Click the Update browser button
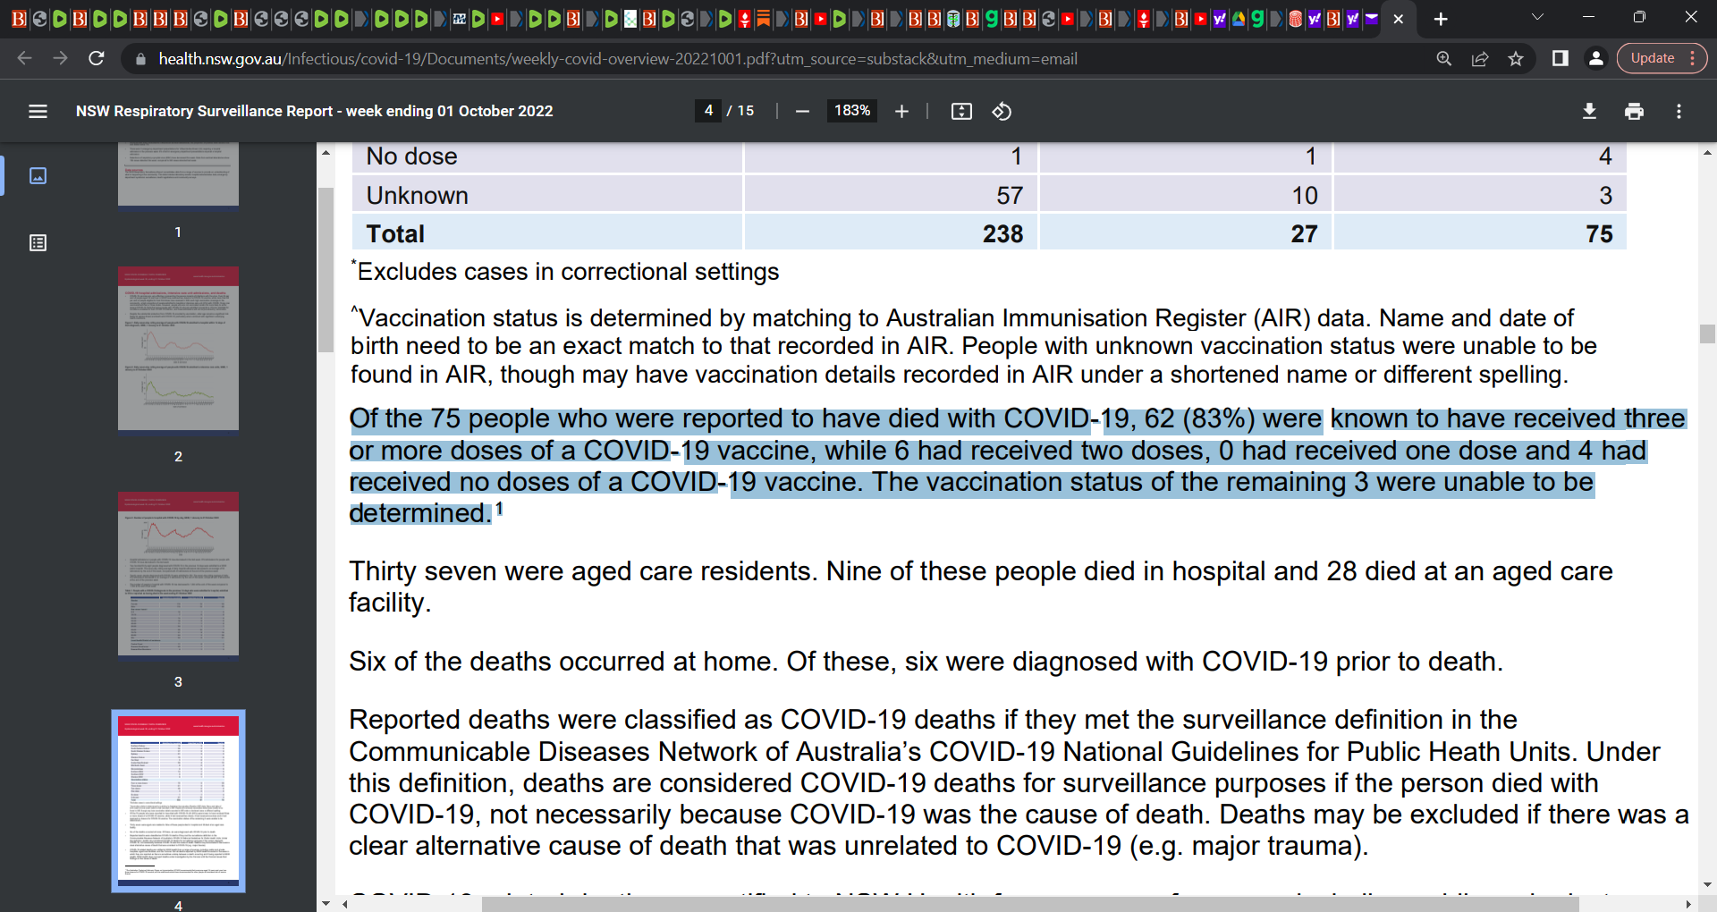The image size is (1717, 912). [x=1662, y=58]
